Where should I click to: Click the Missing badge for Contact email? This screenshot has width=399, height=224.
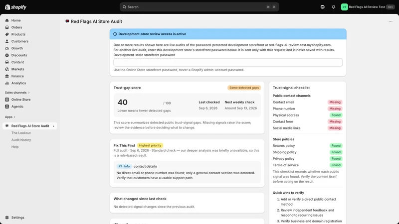click(x=335, y=102)
